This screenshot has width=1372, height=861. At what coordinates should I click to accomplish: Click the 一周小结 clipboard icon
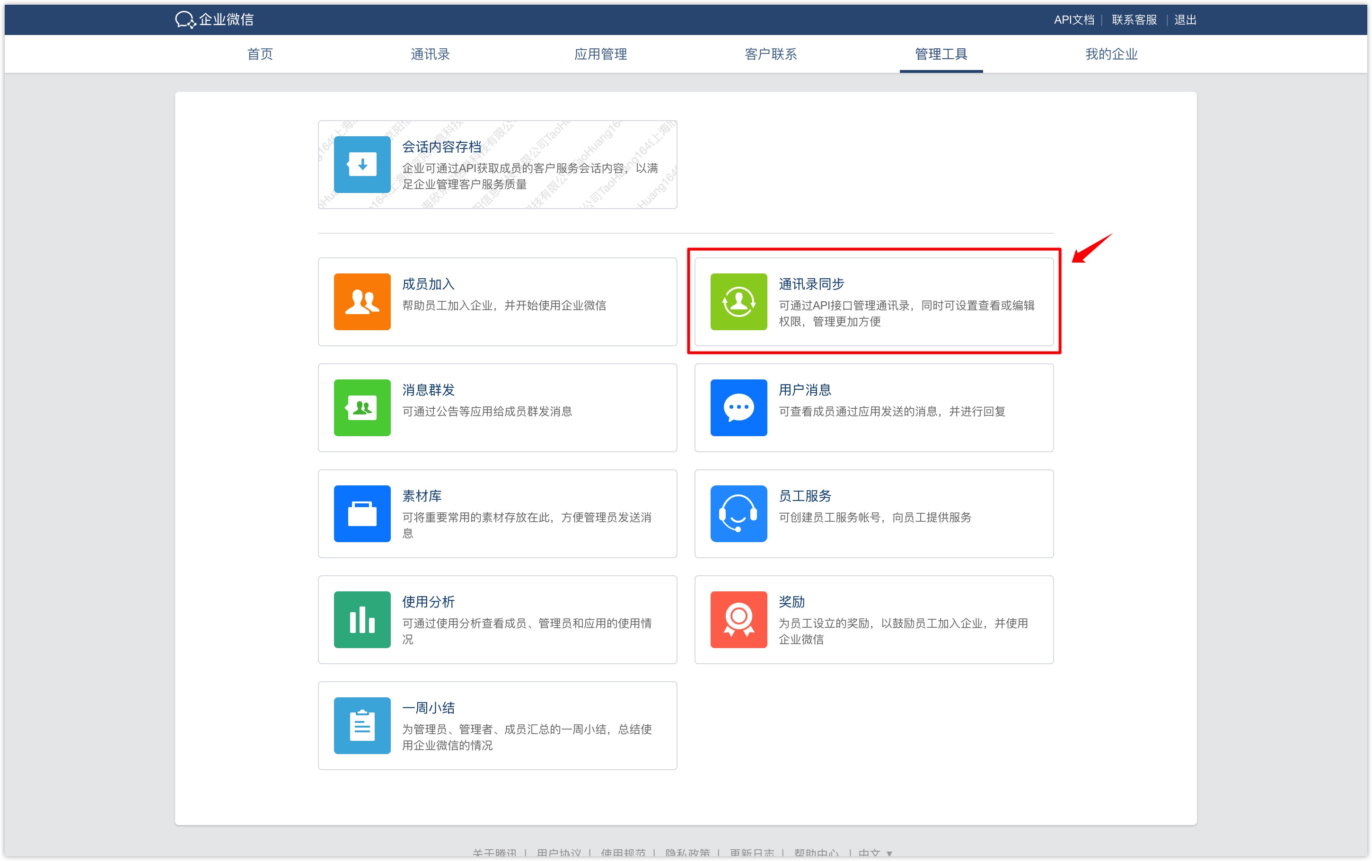[362, 726]
